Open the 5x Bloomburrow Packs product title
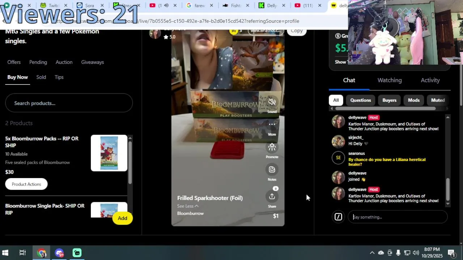This screenshot has width=463, height=260. 42,142
